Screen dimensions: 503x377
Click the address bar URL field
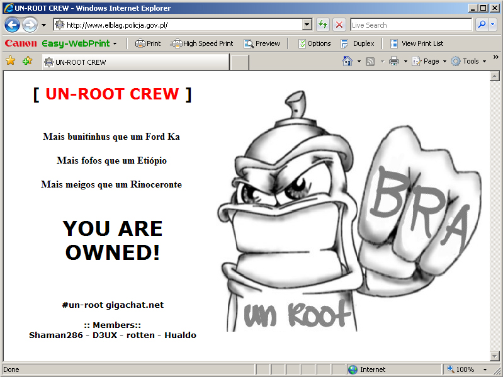[x=178, y=25]
